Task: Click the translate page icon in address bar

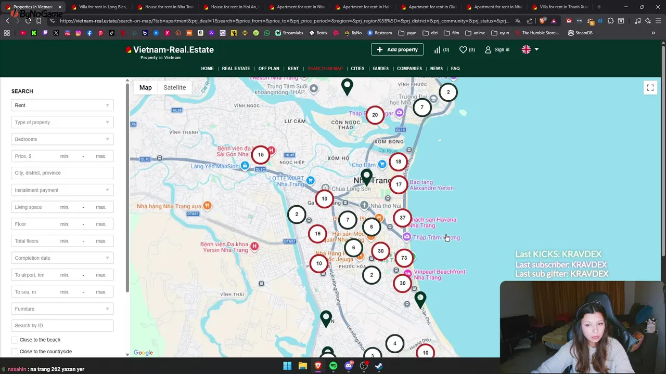Action: pyautogui.click(x=518, y=21)
